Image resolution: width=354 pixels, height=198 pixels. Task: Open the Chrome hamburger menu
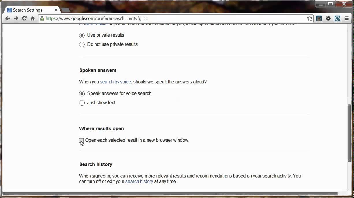click(346, 18)
